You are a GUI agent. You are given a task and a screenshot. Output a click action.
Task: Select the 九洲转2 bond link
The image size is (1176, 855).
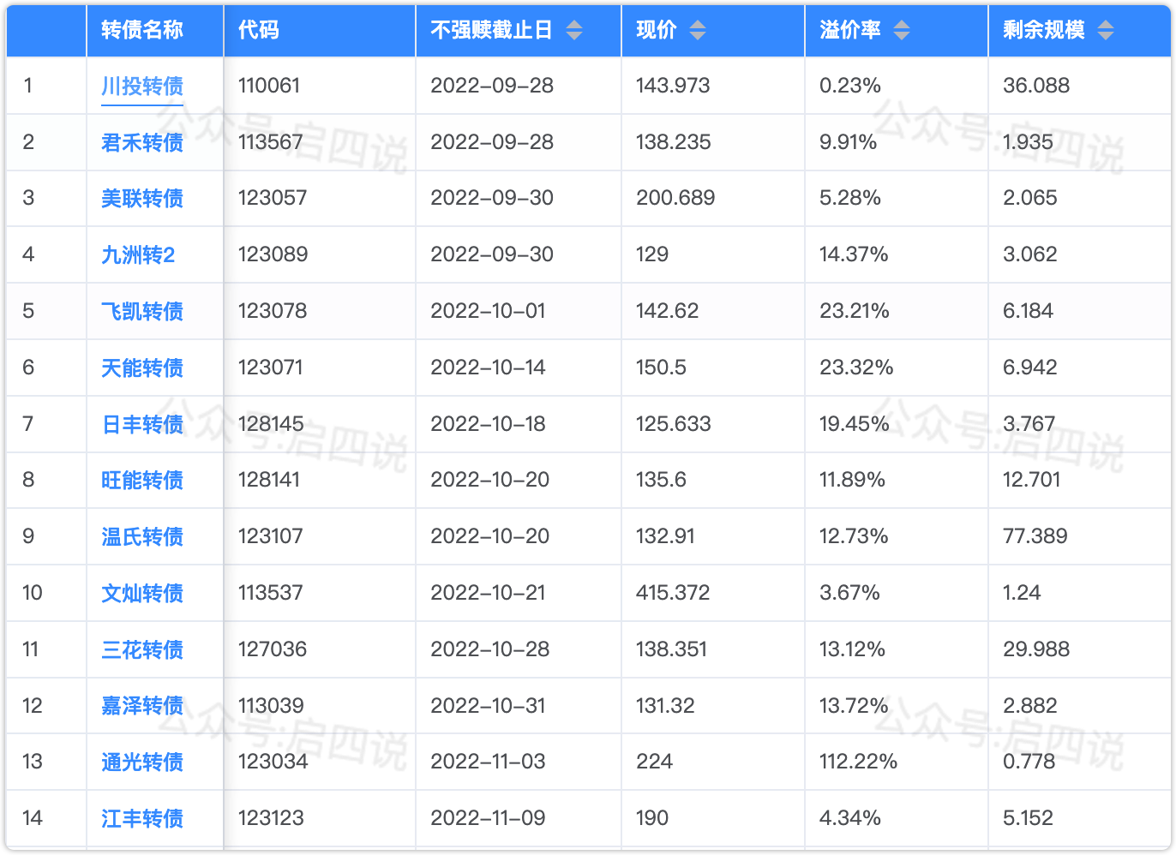tap(138, 255)
